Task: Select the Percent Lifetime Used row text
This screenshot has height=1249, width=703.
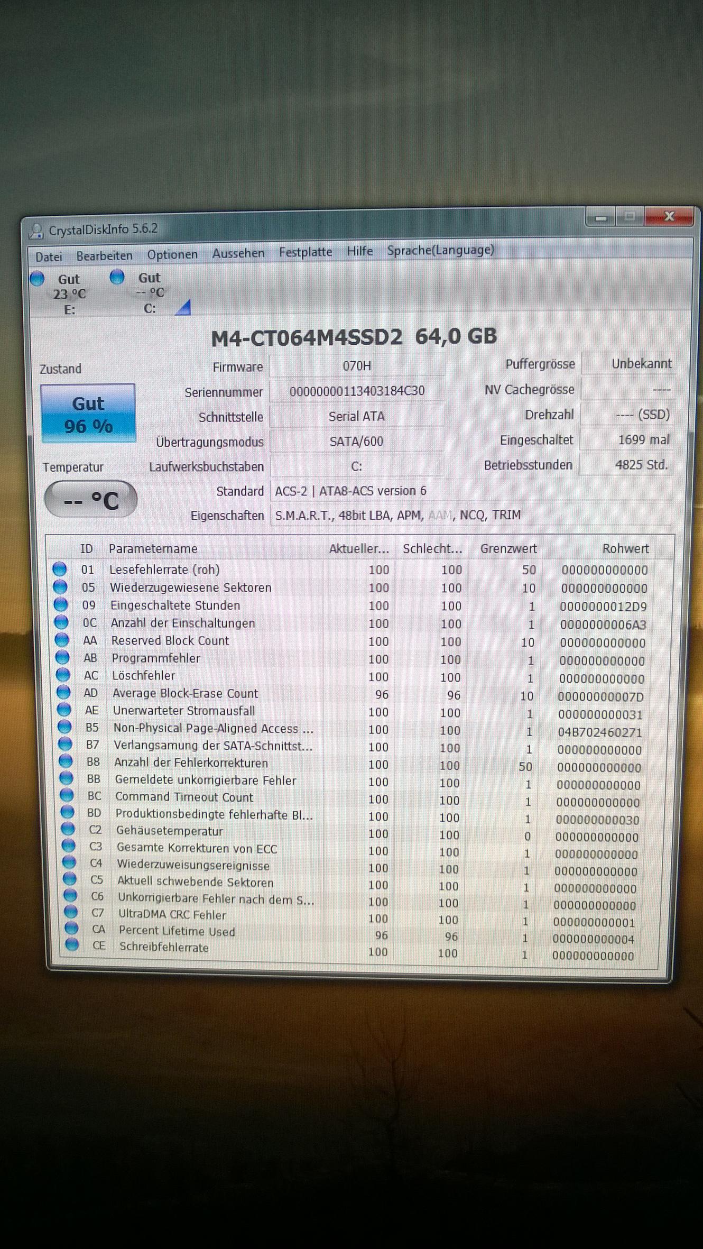Action: pos(177,931)
